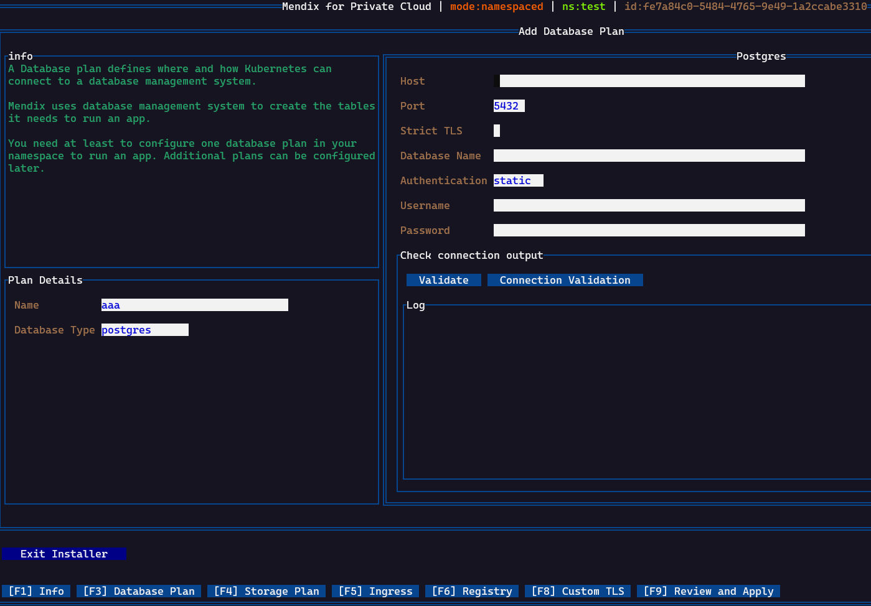
Task: Click into the Database Name field
Action: pyautogui.click(x=649, y=156)
